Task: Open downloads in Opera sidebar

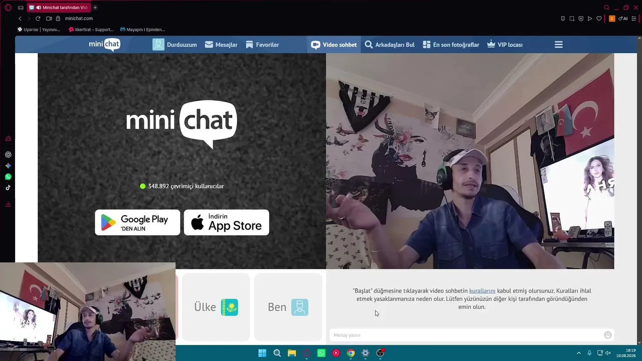Action: [x=8, y=204]
